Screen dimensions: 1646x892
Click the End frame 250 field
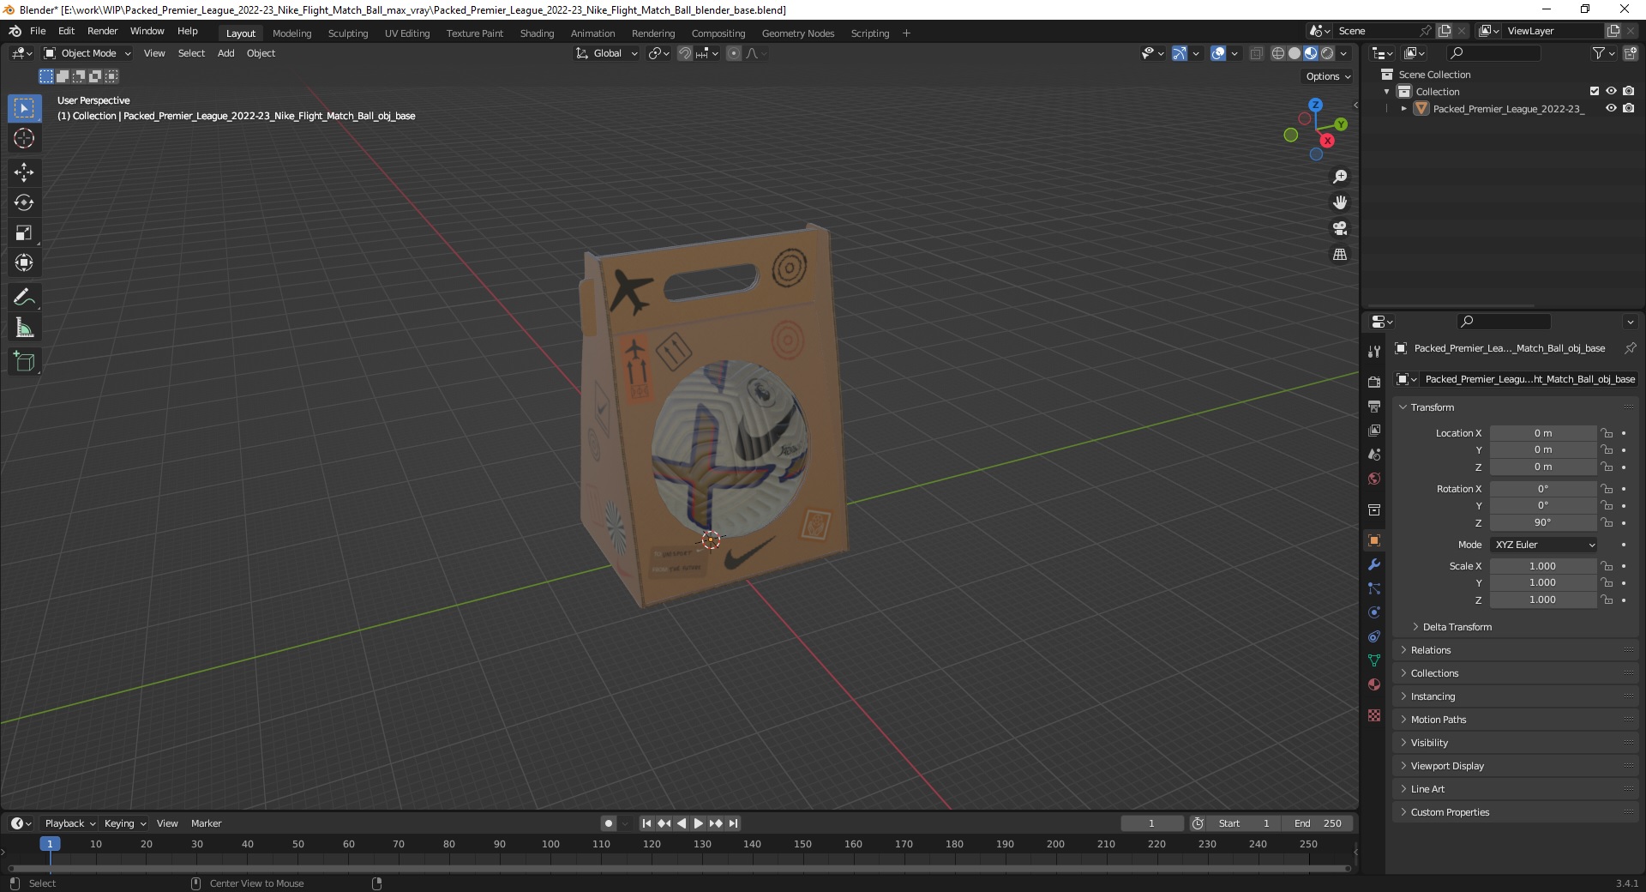pos(1319,823)
